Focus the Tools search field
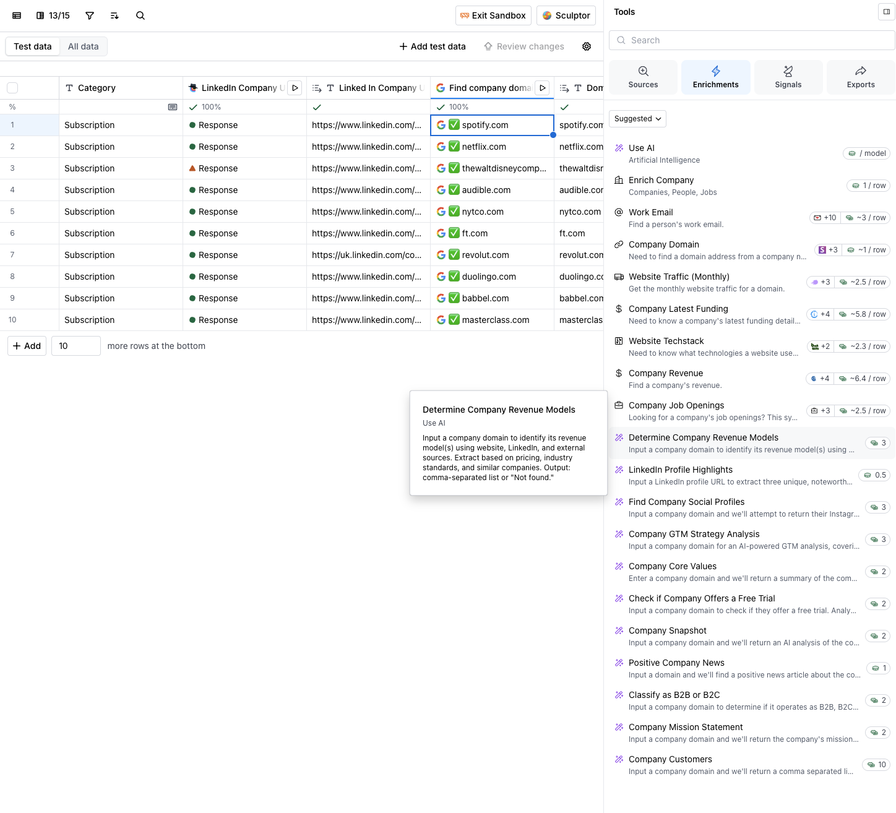 click(752, 40)
